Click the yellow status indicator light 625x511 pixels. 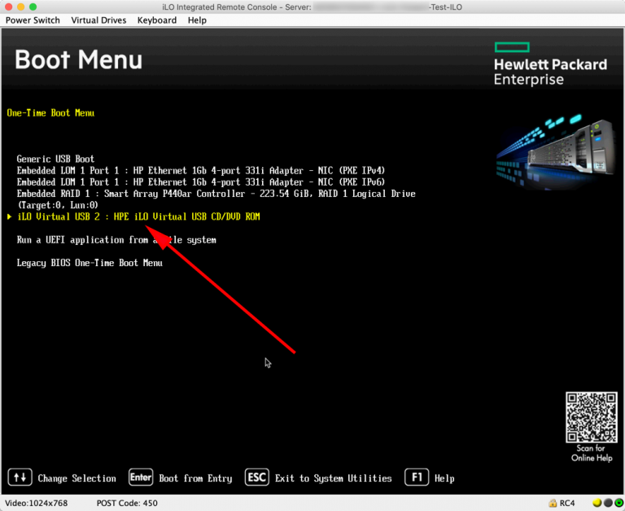coord(597,503)
